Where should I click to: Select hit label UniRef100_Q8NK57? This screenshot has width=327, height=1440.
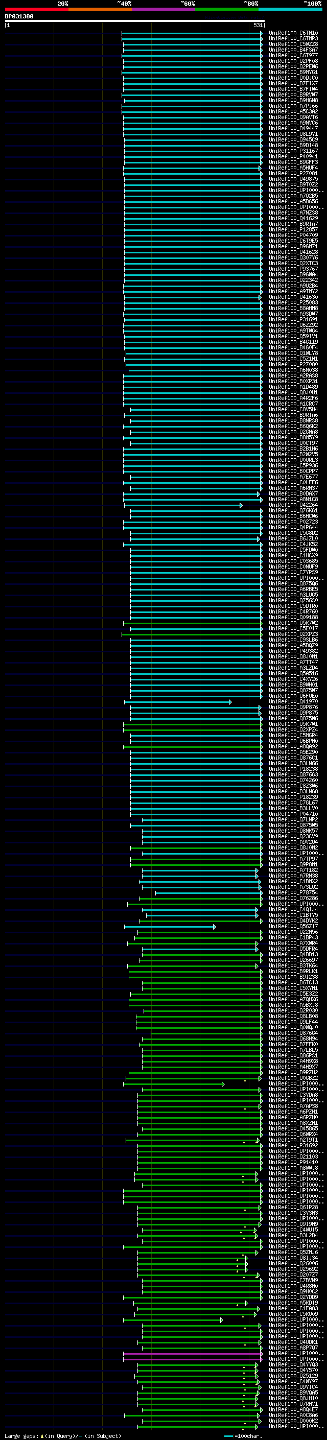click(x=293, y=831)
